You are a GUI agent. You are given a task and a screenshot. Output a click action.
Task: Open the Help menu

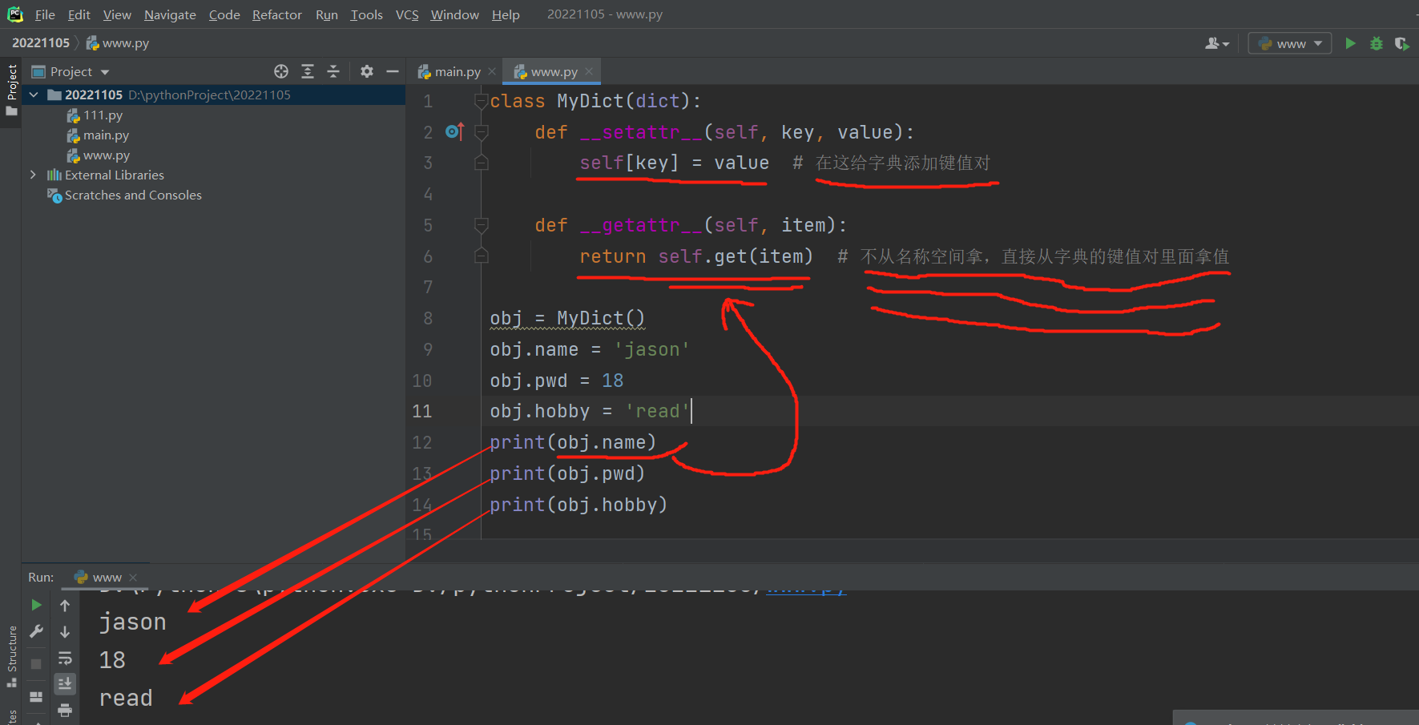(506, 14)
